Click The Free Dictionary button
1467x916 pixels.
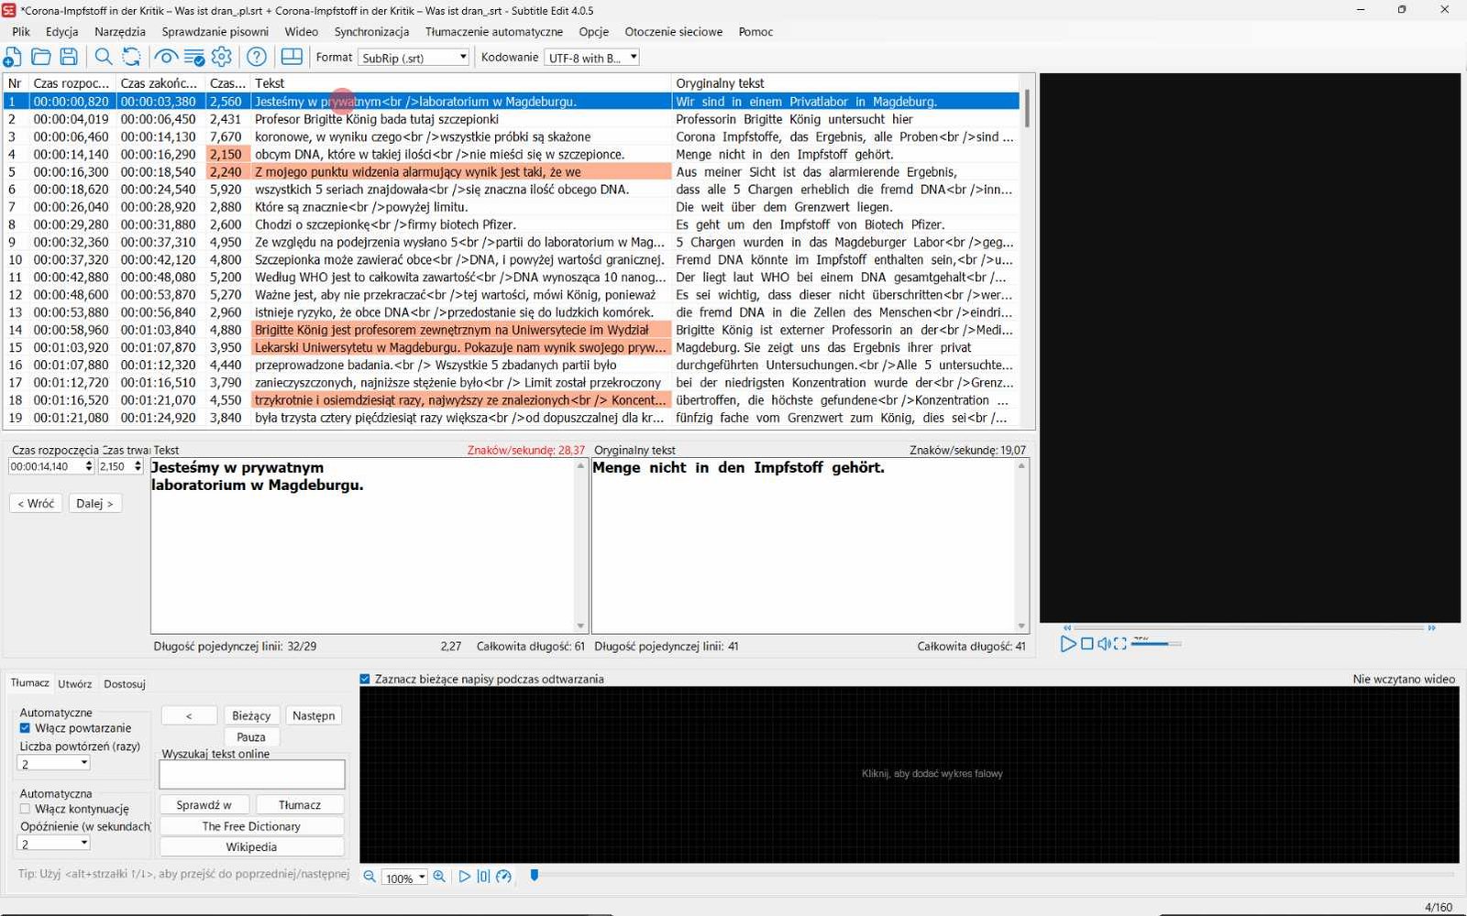coord(251,825)
